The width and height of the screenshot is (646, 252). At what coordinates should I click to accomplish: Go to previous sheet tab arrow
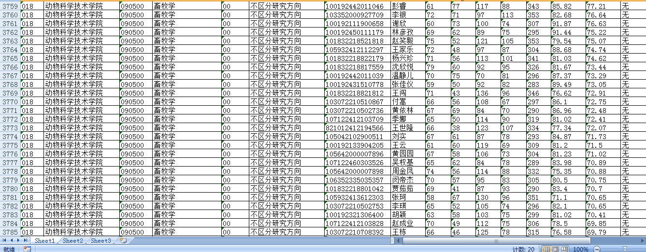point(12,240)
